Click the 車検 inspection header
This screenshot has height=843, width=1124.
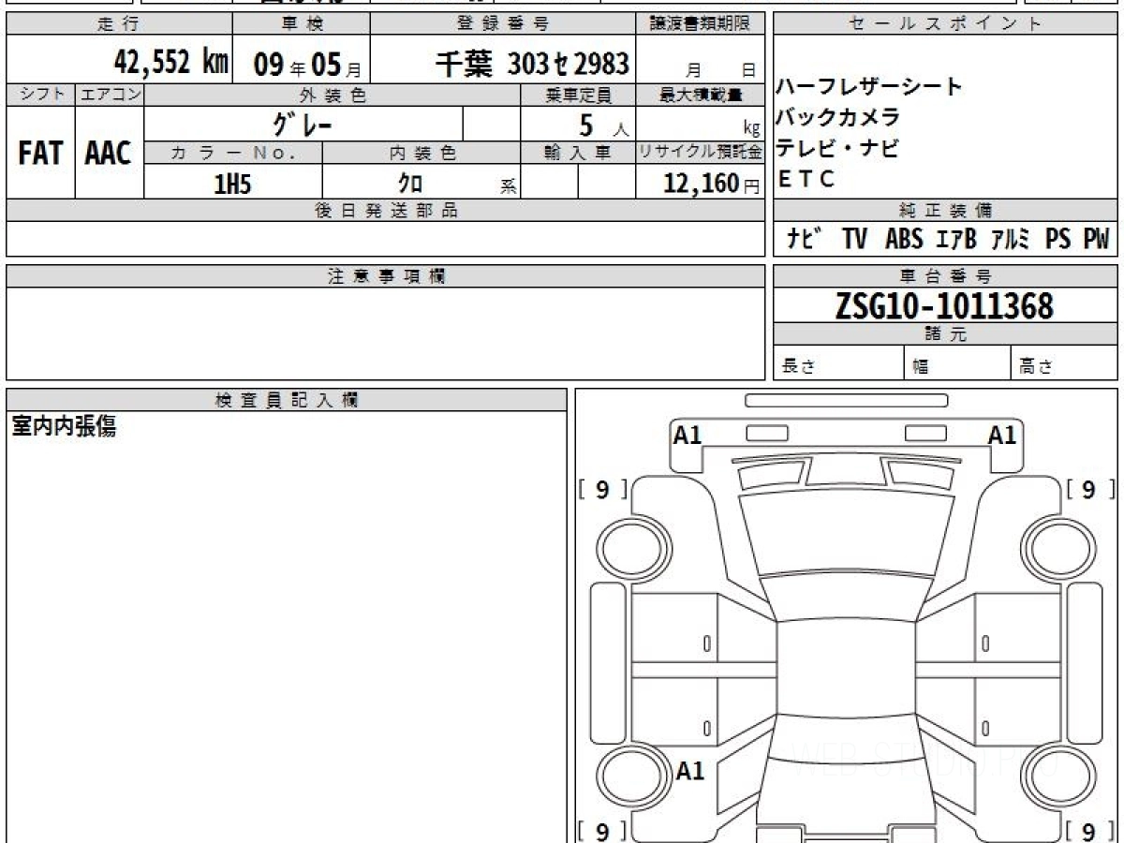pyautogui.click(x=302, y=24)
